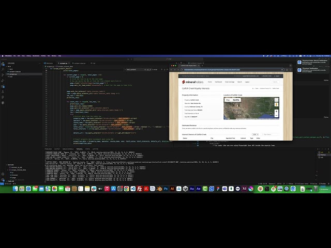Viewport: 331px width, 248px height.
Task: Open the Explorer view in VS Code activity bar
Action: pos(3,64)
